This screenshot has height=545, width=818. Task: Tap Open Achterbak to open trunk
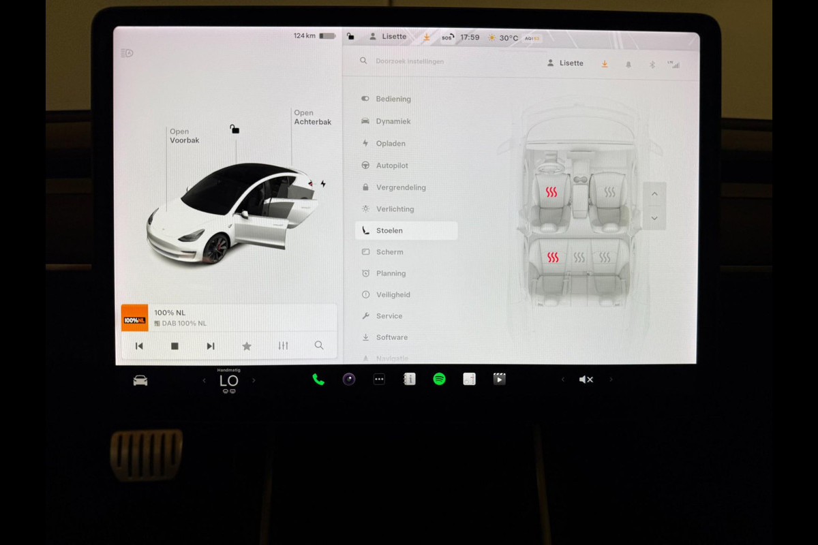click(x=312, y=118)
